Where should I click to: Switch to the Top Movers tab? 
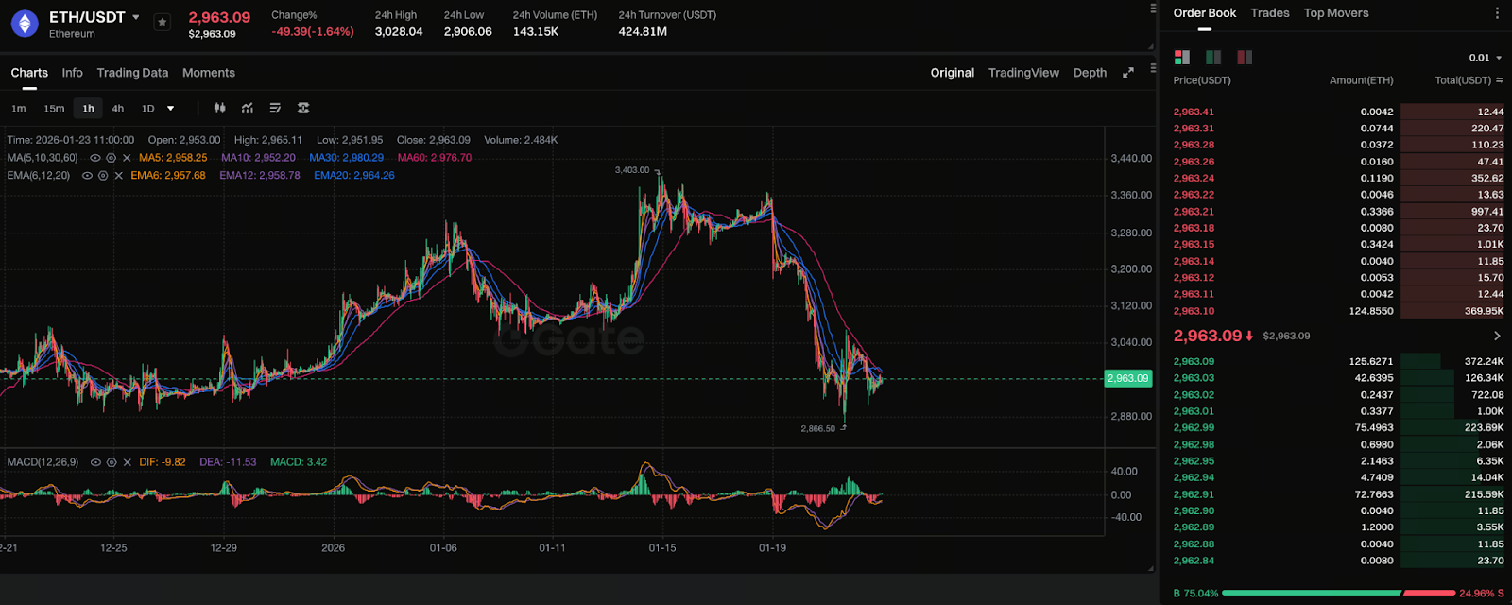coord(1335,13)
